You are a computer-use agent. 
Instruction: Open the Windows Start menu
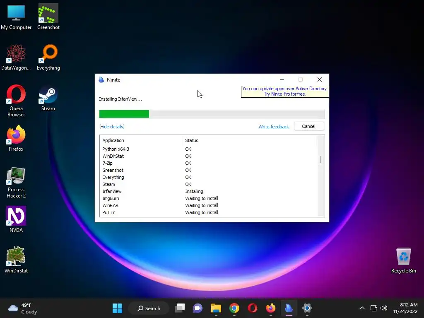point(117,308)
